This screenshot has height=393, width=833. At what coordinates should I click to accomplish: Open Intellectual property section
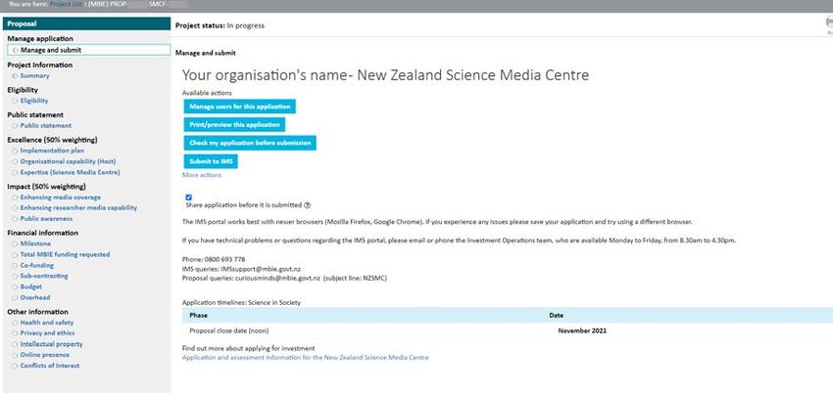(52, 344)
